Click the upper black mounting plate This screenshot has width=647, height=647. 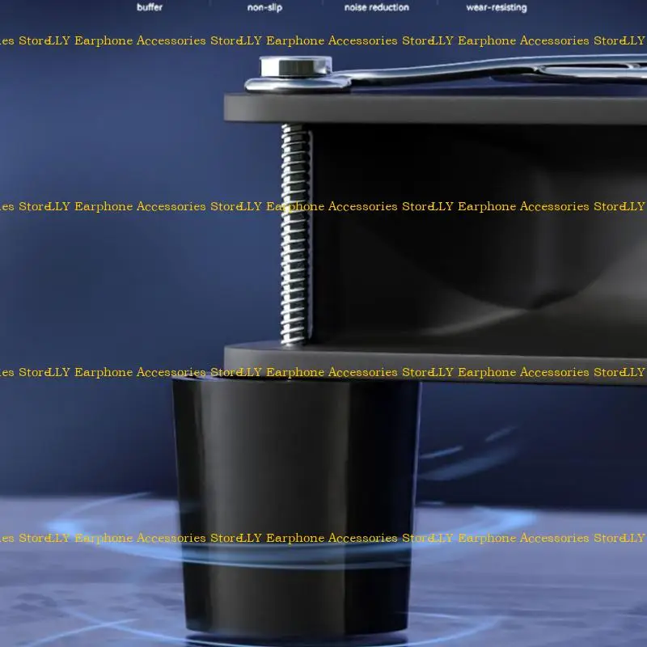pyautogui.click(x=437, y=108)
